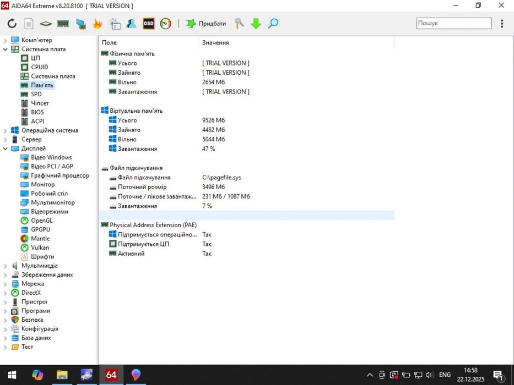Click the Придбати button

coord(206,24)
